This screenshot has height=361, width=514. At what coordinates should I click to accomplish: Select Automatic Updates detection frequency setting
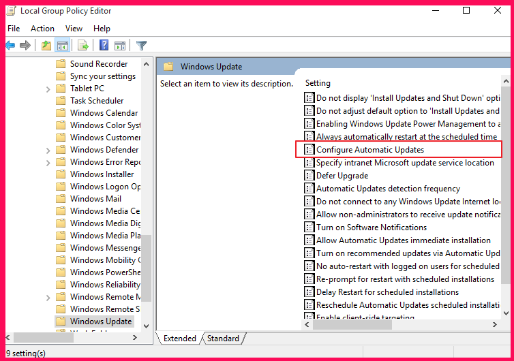point(388,189)
